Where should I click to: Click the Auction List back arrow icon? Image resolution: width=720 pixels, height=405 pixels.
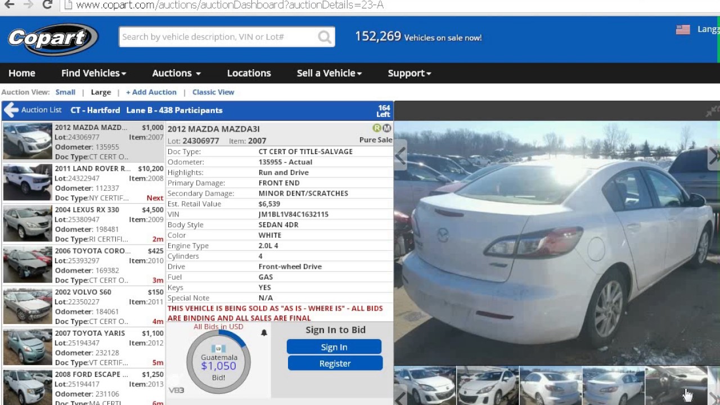tap(11, 110)
